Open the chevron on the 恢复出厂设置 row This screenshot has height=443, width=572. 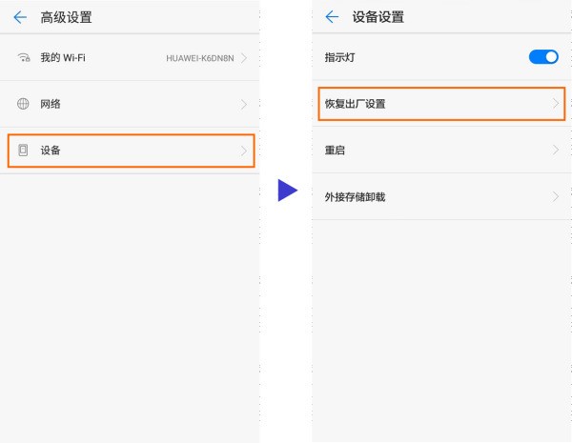click(556, 104)
